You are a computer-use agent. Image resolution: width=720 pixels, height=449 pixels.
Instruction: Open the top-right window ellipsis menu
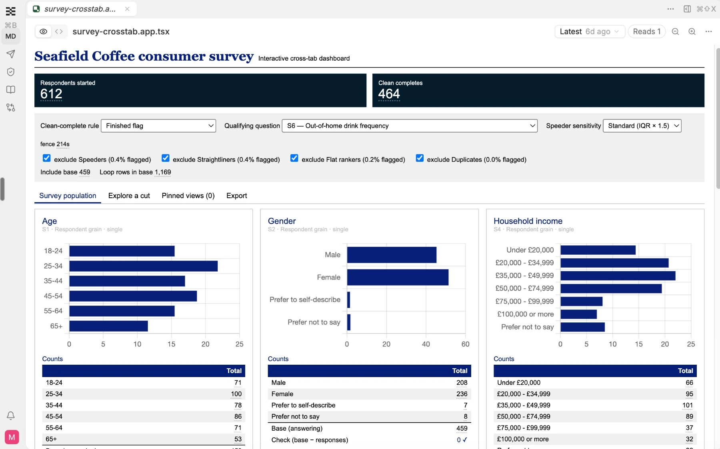click(670, 9)
